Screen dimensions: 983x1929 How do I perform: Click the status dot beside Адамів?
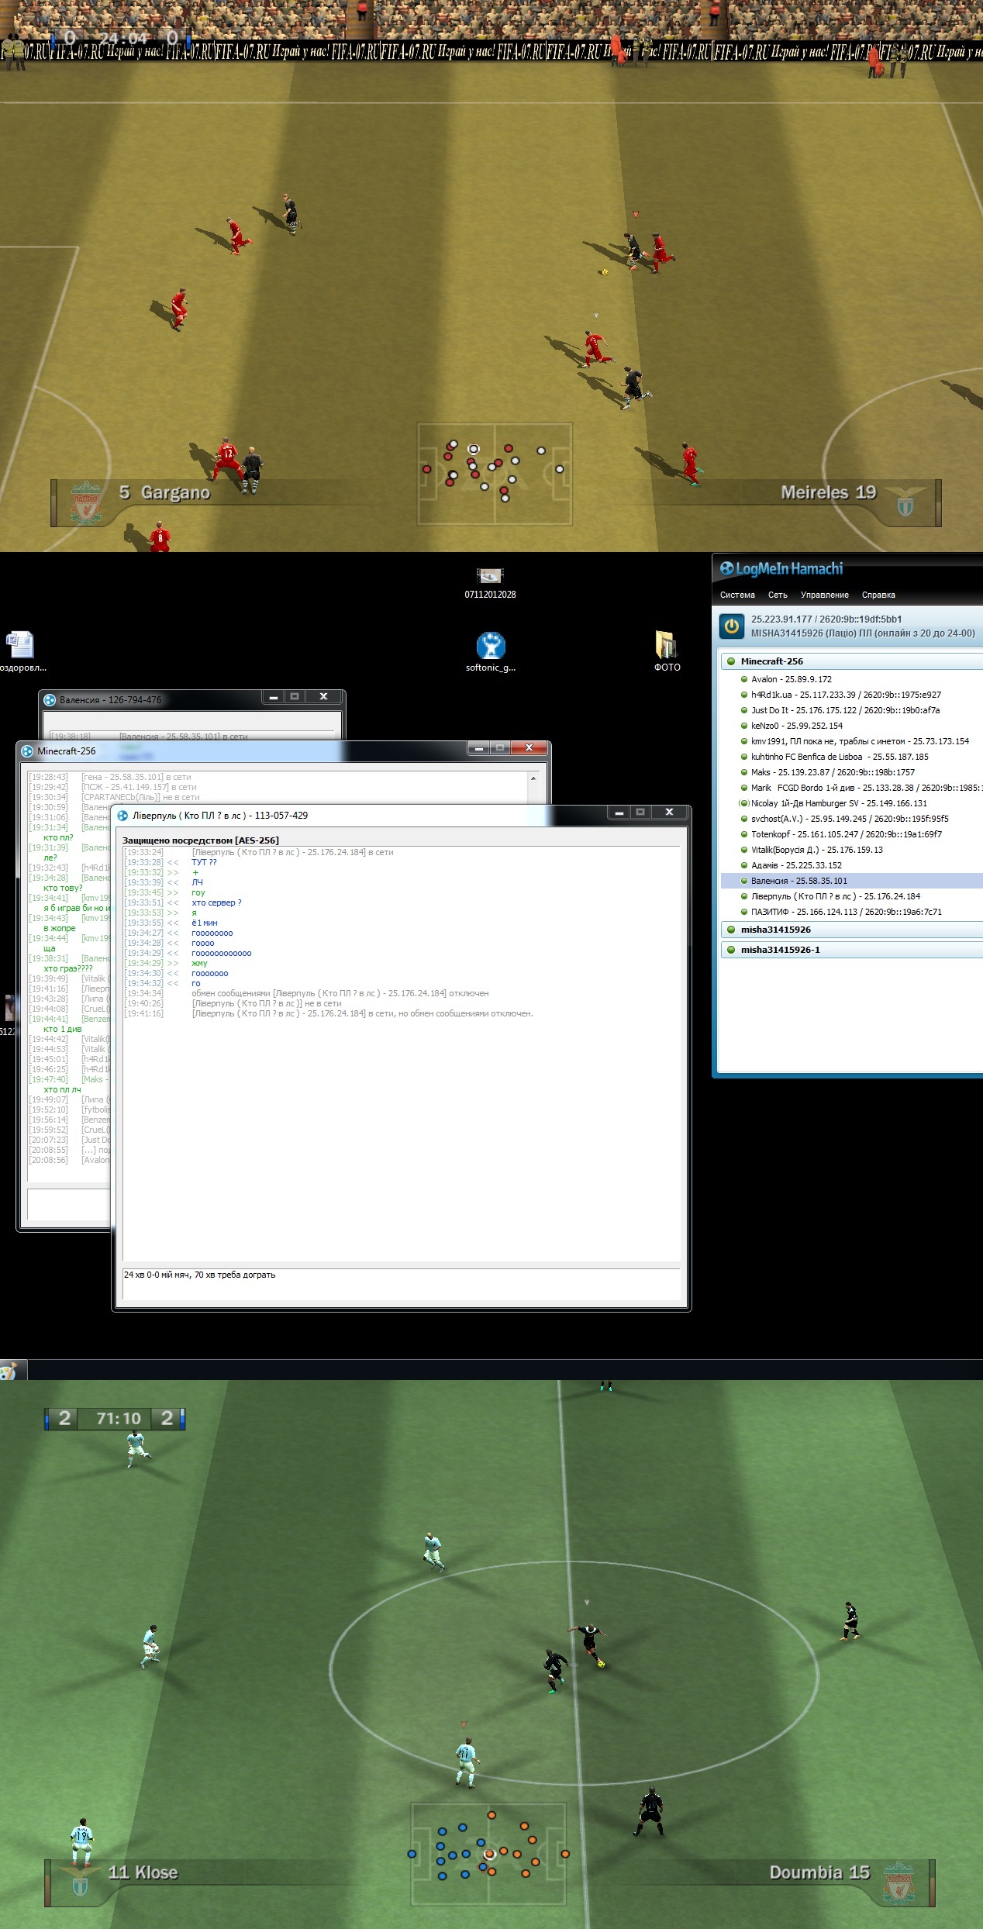pos(744,865)
